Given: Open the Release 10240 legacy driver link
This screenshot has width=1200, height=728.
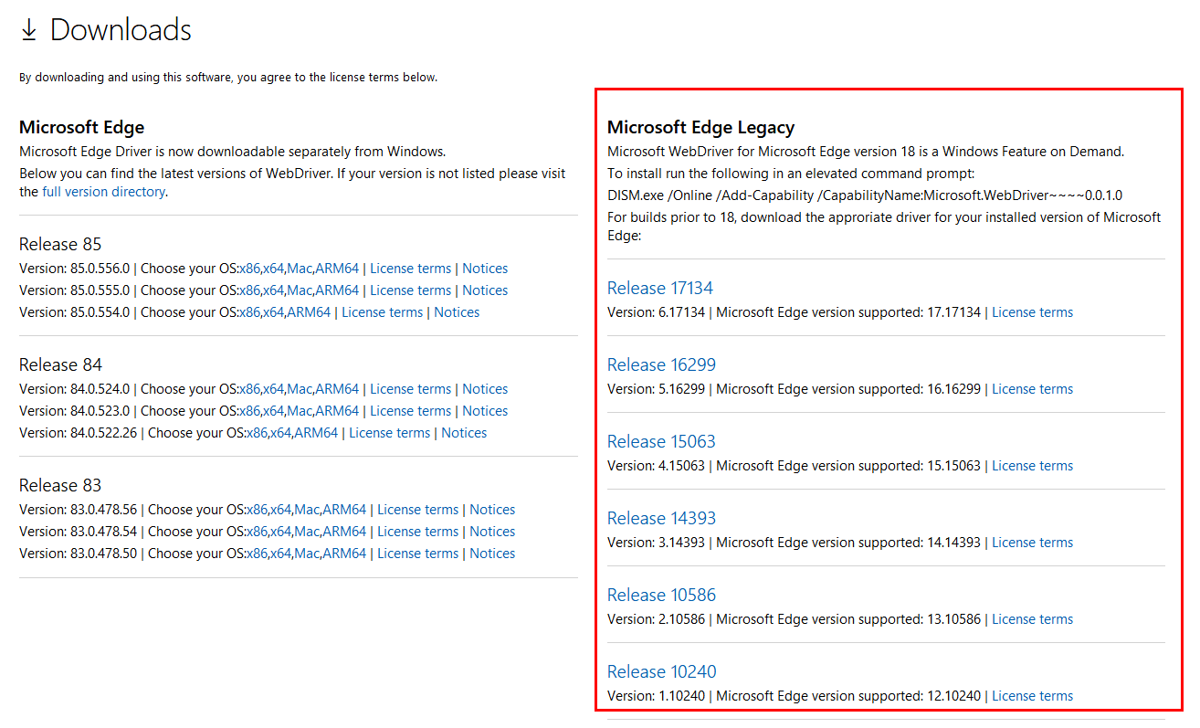Looking at the screenshot, I should (x=661, y=671).
